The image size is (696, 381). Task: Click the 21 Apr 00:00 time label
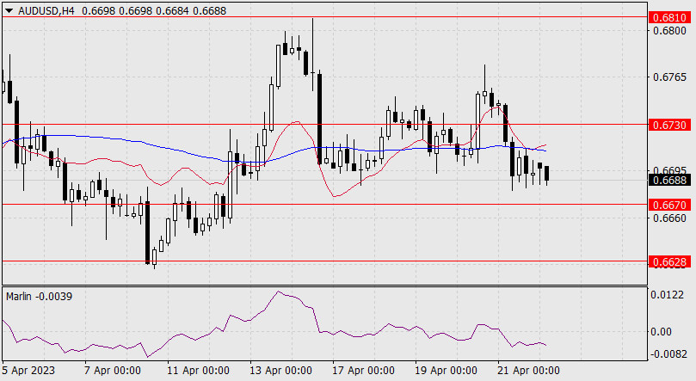[528, 371]
